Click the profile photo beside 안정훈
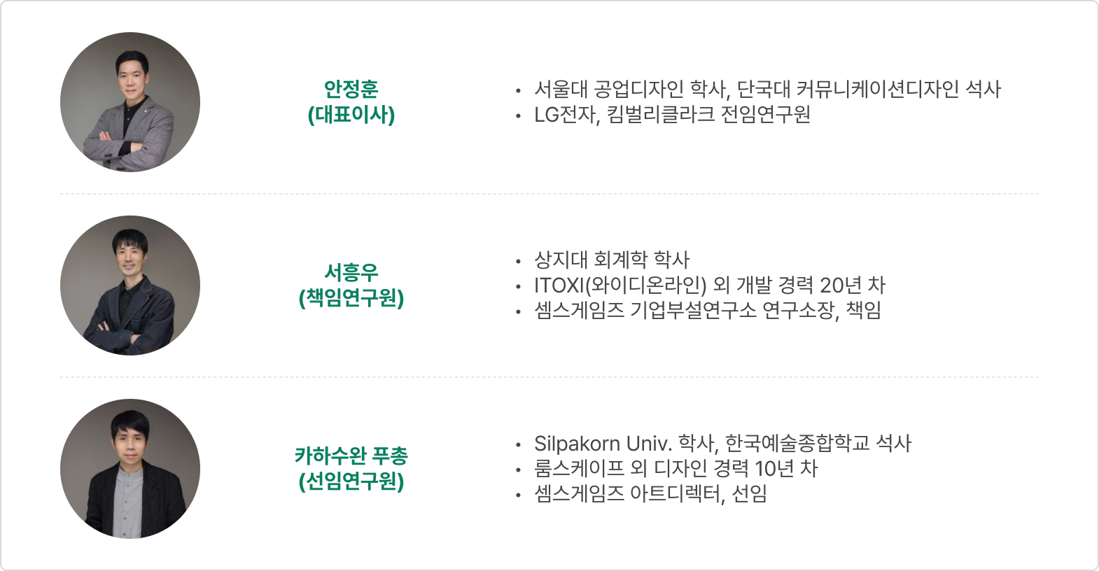Screen dimensions: 1099x571 [x=130, y=102]
